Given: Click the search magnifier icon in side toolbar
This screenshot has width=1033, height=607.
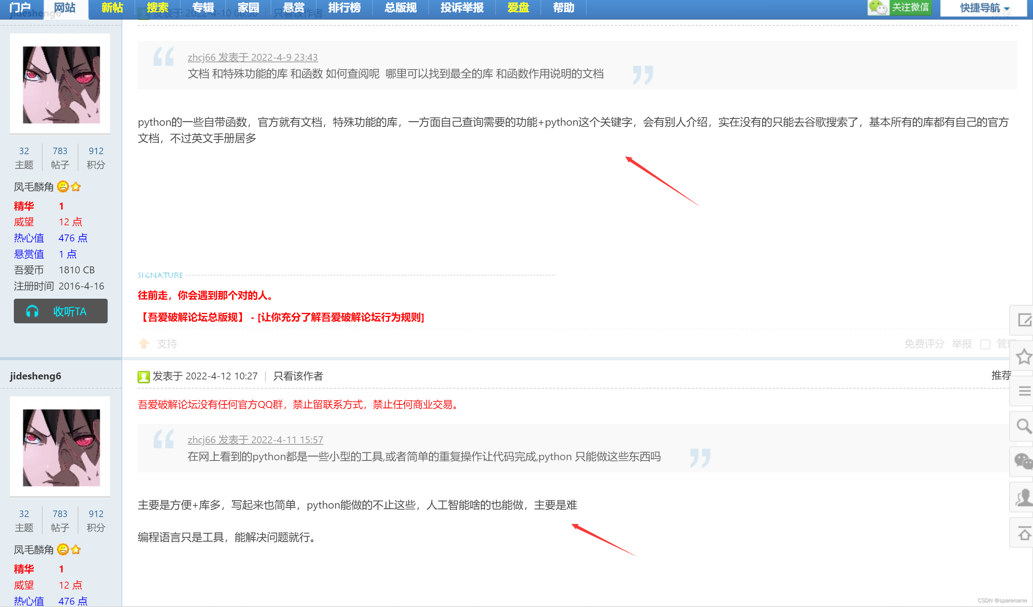Looking at the screenshot, I should tap(1025, 426).
